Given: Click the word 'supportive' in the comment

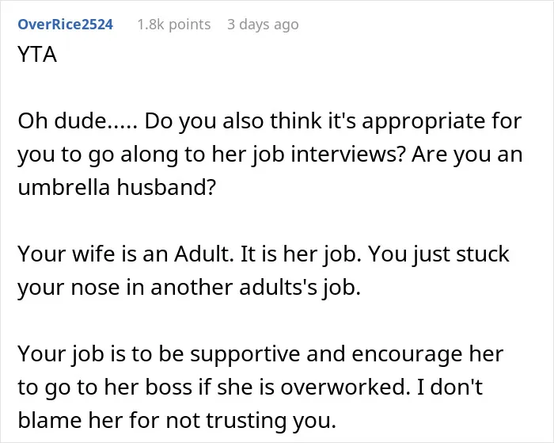Looking at the screenshot, I should (x=245, y=355).
